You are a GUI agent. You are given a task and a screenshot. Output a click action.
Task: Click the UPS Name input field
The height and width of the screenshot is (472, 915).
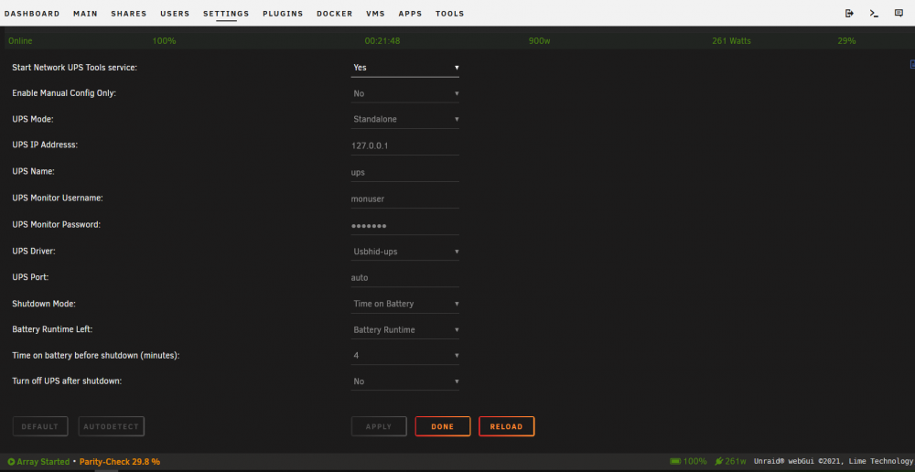click(405, 173)
